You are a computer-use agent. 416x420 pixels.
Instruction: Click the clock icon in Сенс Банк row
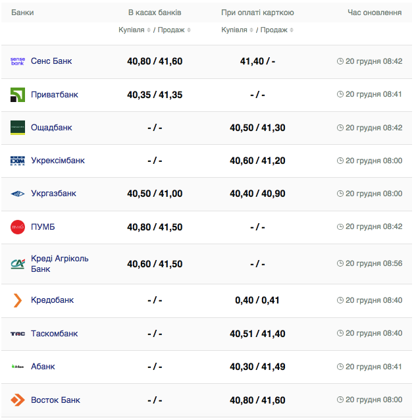[340, 61]
